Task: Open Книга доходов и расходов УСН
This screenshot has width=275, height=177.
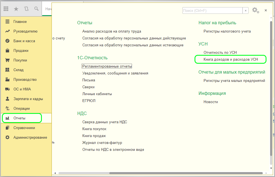Action: pos(231,59)
